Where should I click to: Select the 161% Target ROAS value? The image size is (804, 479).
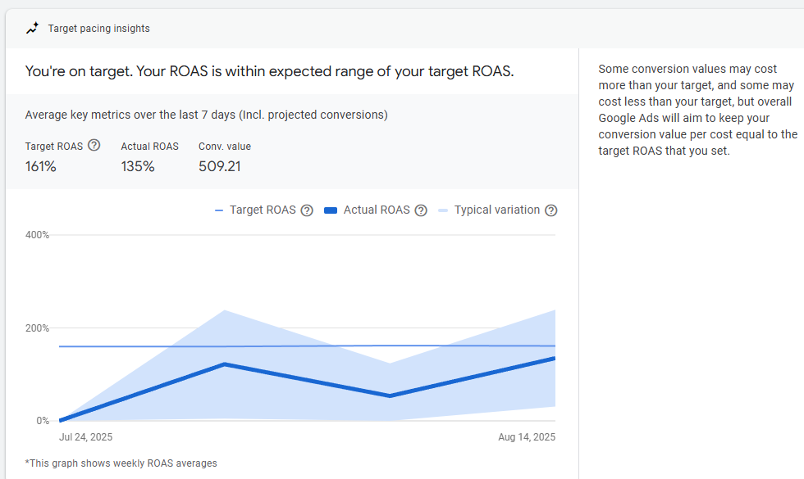coord(41,167)
